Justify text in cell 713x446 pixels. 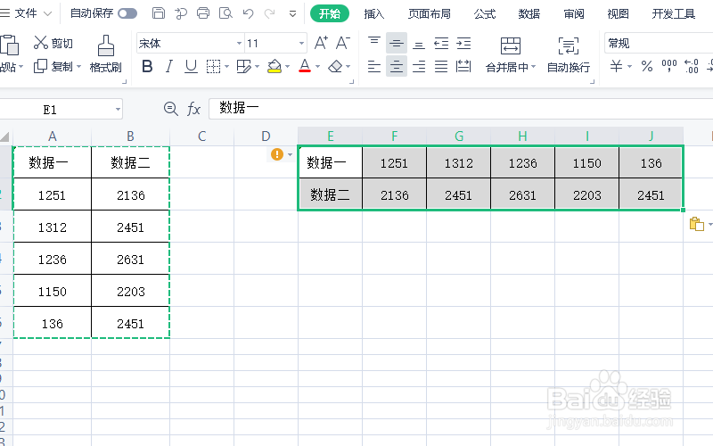click(x=441, y=66)
